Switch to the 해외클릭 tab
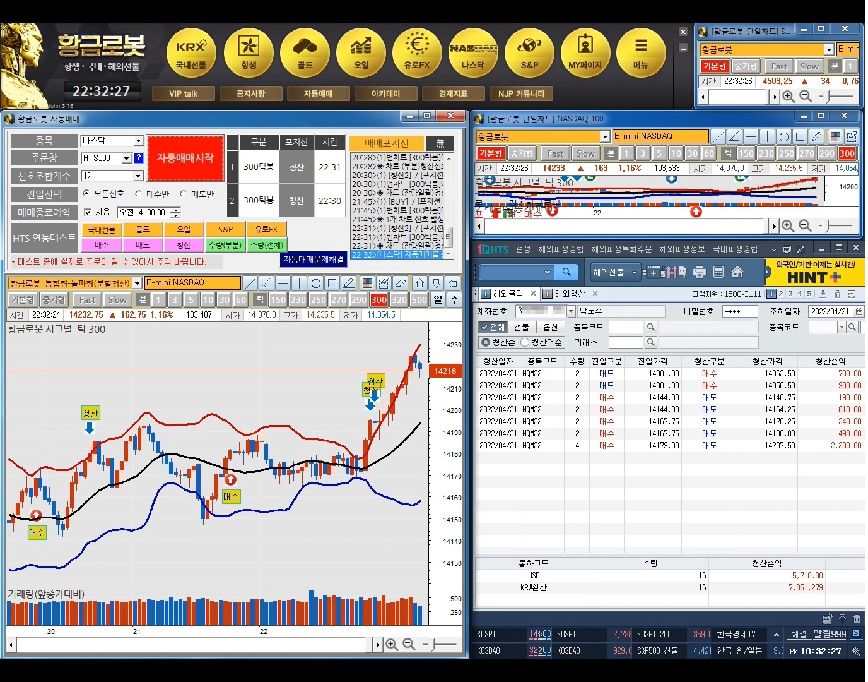This screenshot has width=868, height=682. (x=508, y=294)
